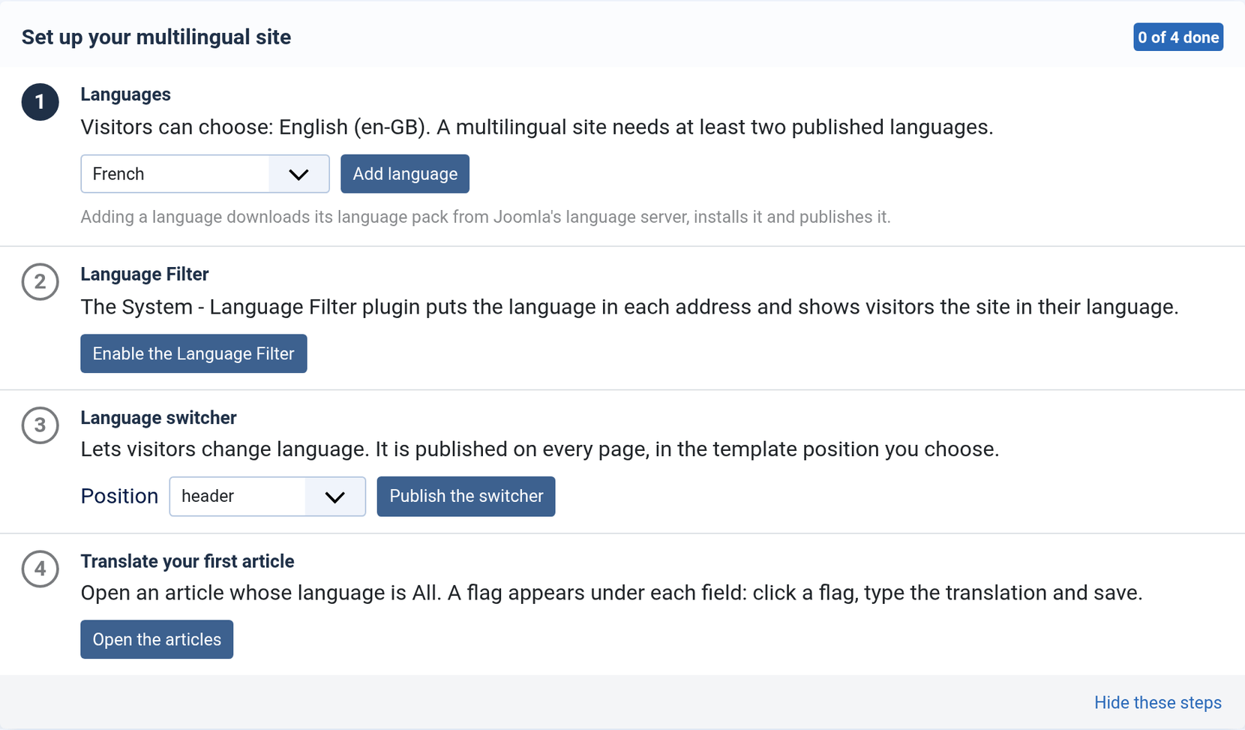1245x730 pixels.
Task: Enable the Language Filter plugin button
Action: click(x=193, y=353)
